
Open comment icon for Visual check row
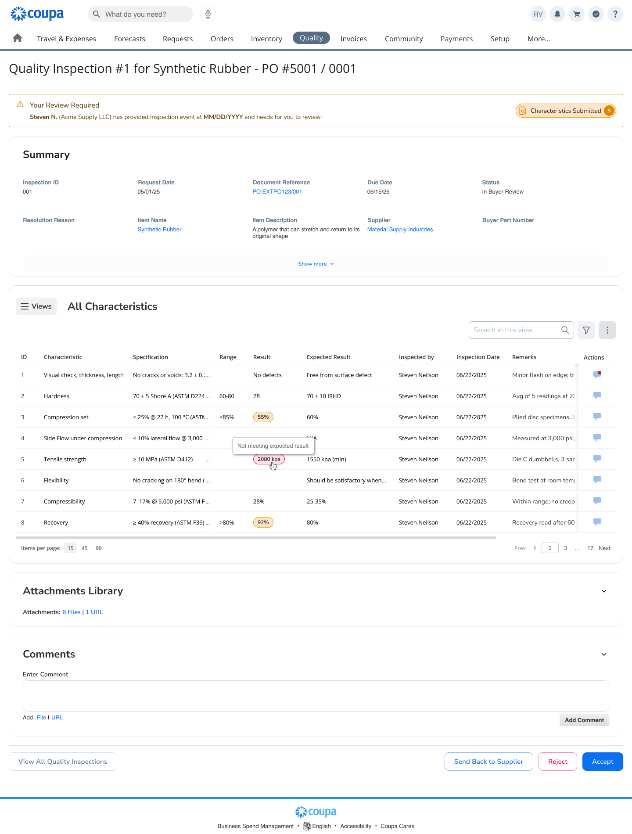597,374
